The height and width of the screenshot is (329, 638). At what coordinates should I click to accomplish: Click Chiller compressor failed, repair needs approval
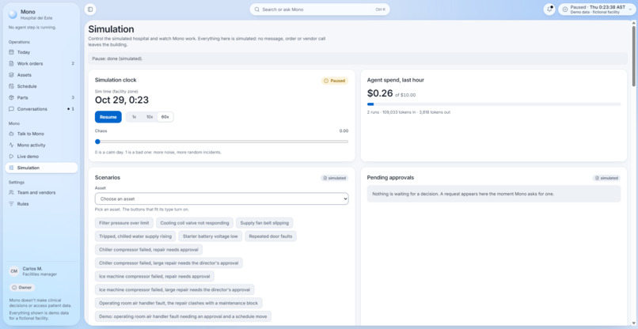pos(149,250)
